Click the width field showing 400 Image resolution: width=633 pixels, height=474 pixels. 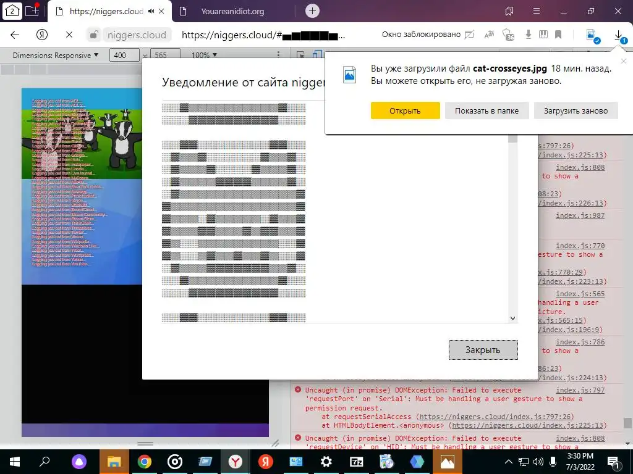124,55
